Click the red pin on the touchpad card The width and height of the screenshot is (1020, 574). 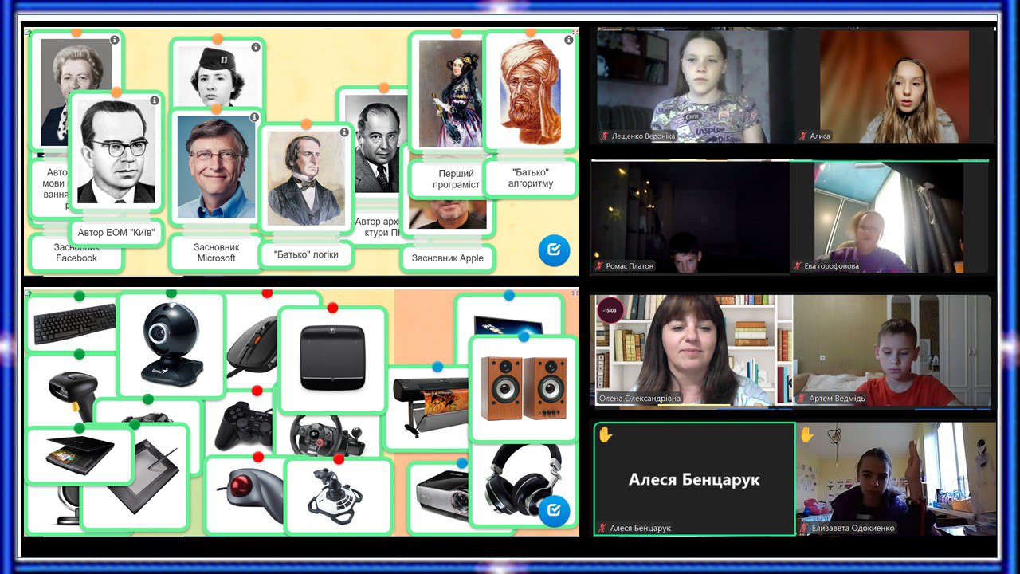click(332, 308)
